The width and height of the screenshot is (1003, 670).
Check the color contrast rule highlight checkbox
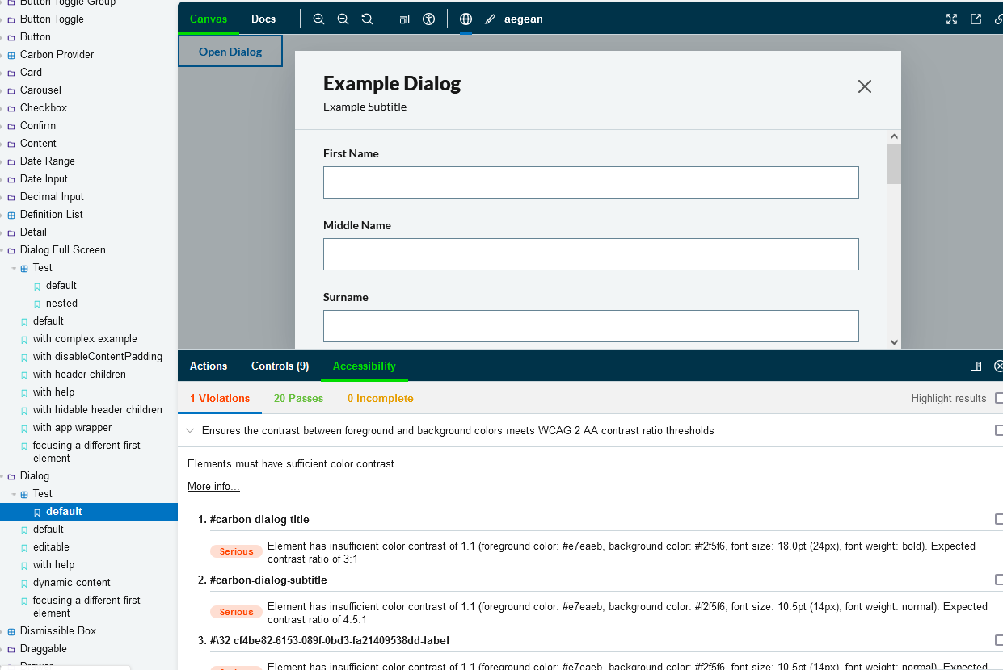point(999,430)
